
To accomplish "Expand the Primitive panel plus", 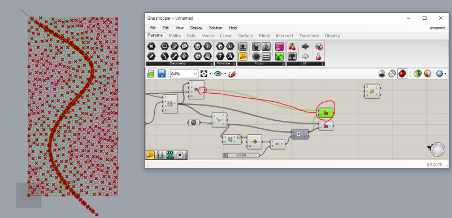I will point(233,64).
